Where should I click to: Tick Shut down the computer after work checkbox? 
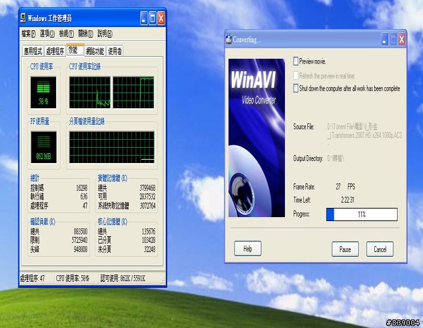click(295, 88)
